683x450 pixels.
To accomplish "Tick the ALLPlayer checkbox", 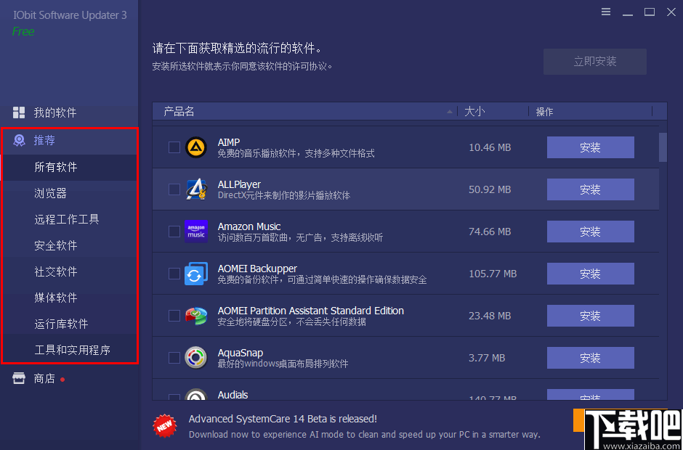I will (174, 189).
